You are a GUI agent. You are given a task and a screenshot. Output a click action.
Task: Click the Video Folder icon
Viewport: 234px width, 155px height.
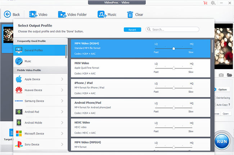[62, 14]
